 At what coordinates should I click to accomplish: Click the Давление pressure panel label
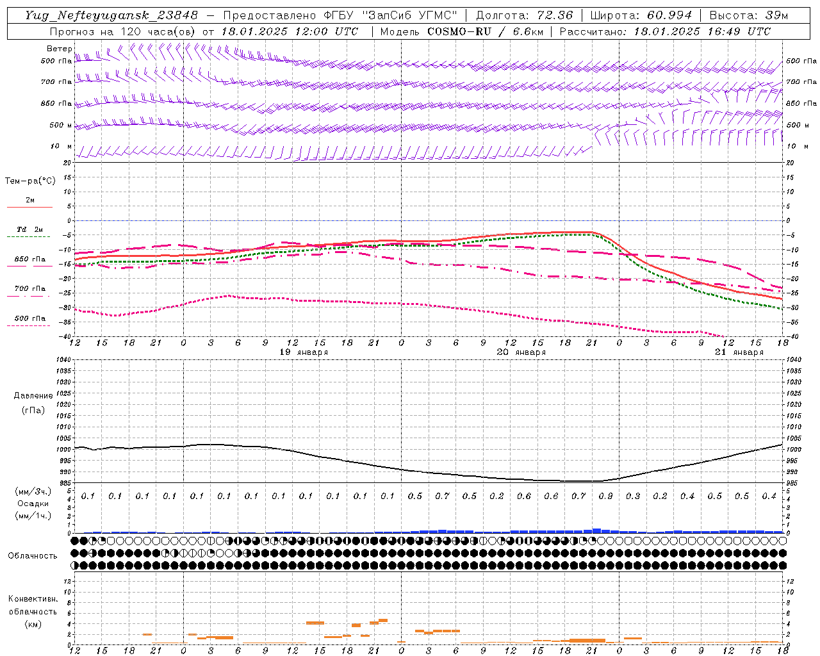pos(33,395)
